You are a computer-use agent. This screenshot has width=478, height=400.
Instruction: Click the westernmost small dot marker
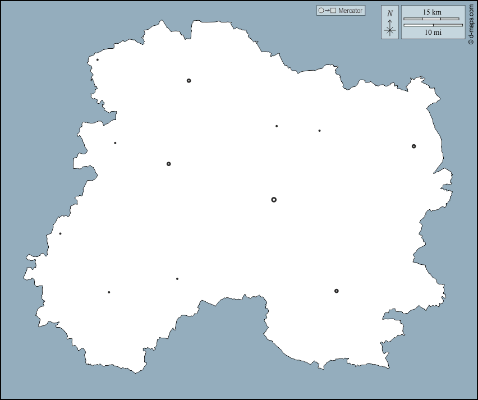coord(61,234)
